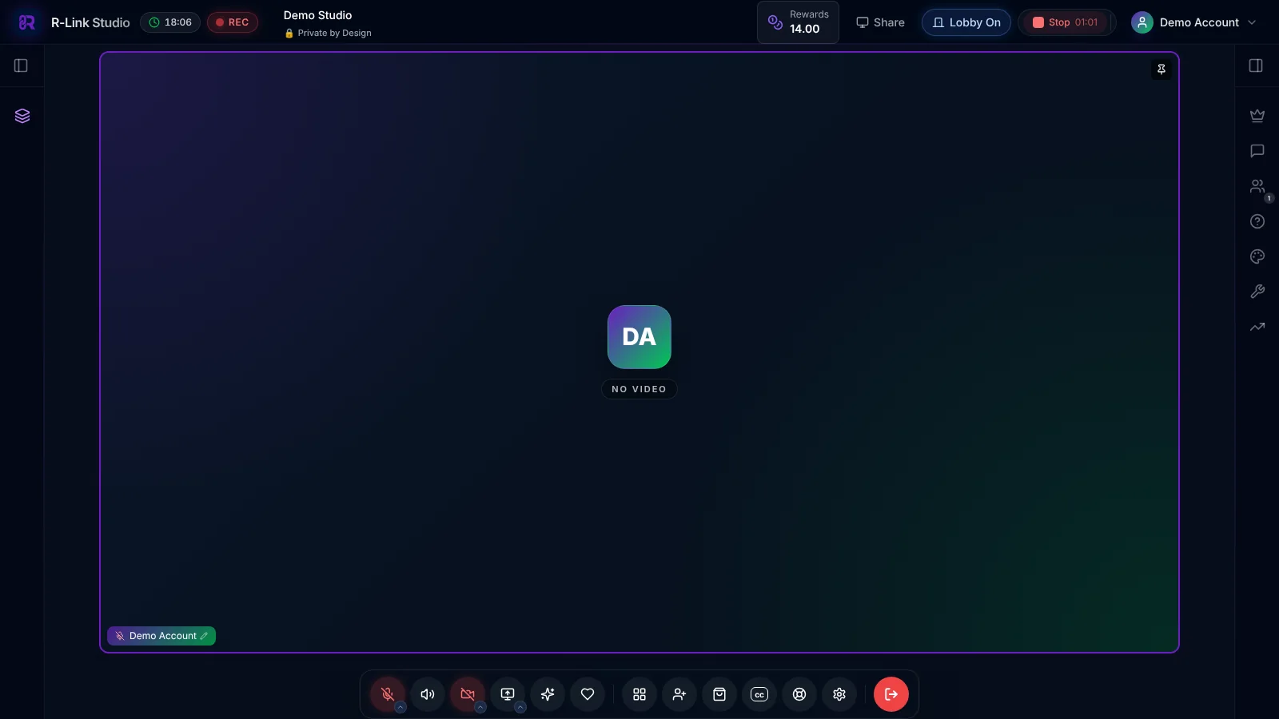Viewport: 1279px width, 719px height.
Task: Open the chat panel tab
Action: 1257,151
